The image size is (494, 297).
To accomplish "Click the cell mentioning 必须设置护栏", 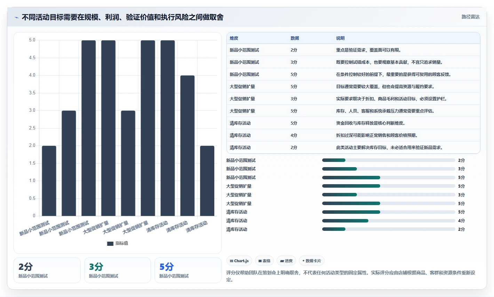I will 392,99.
